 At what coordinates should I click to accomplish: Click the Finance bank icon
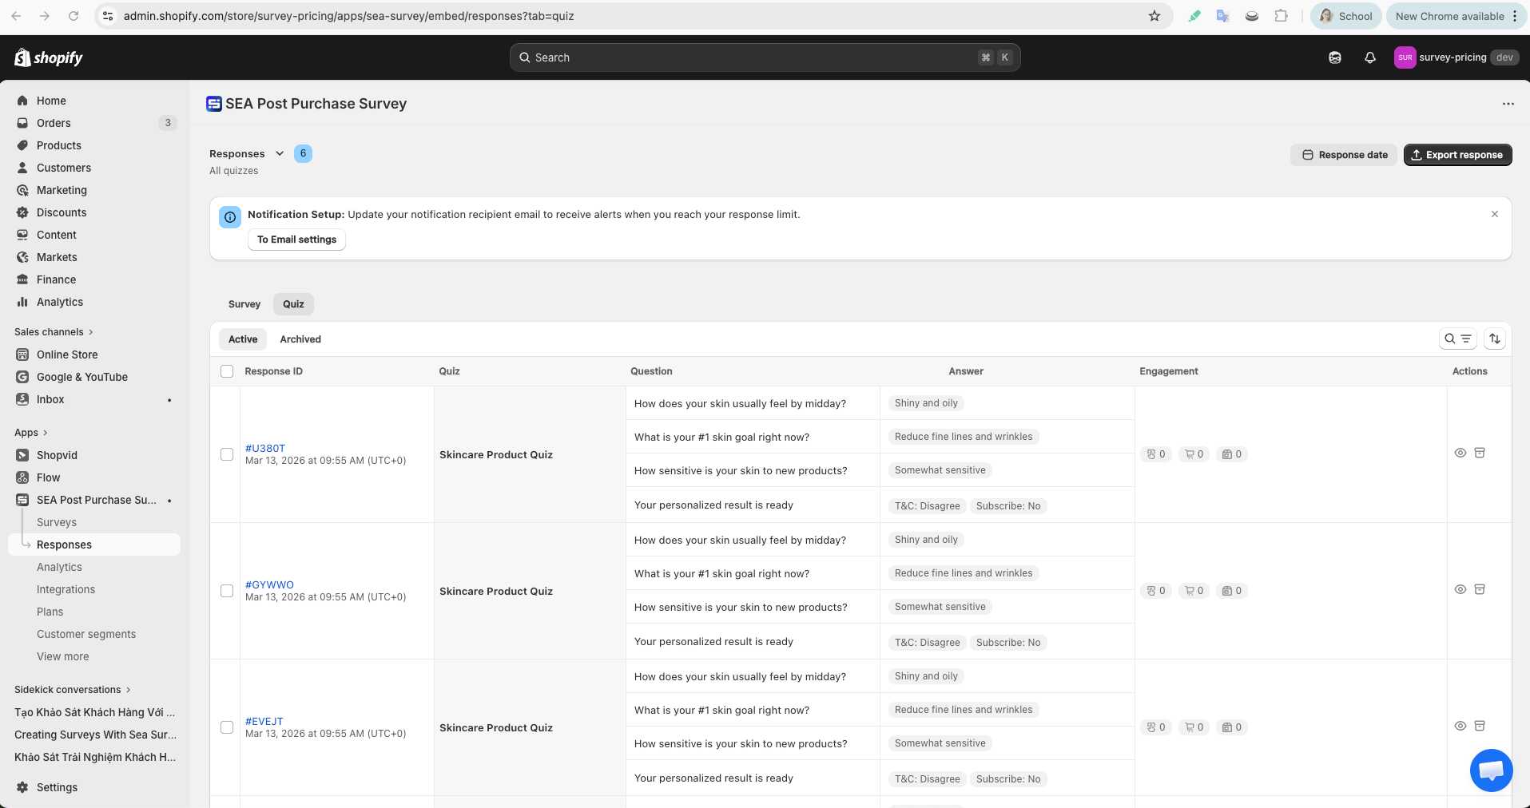coord(22,279)
